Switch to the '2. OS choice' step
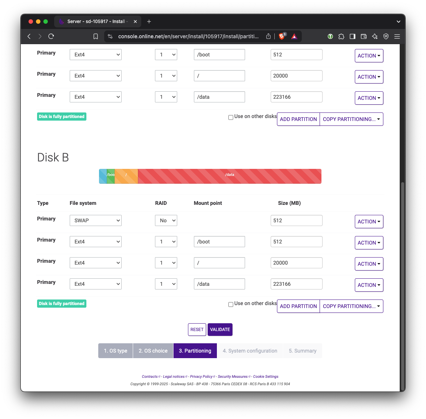426x419 pixels. pos(153,351)
